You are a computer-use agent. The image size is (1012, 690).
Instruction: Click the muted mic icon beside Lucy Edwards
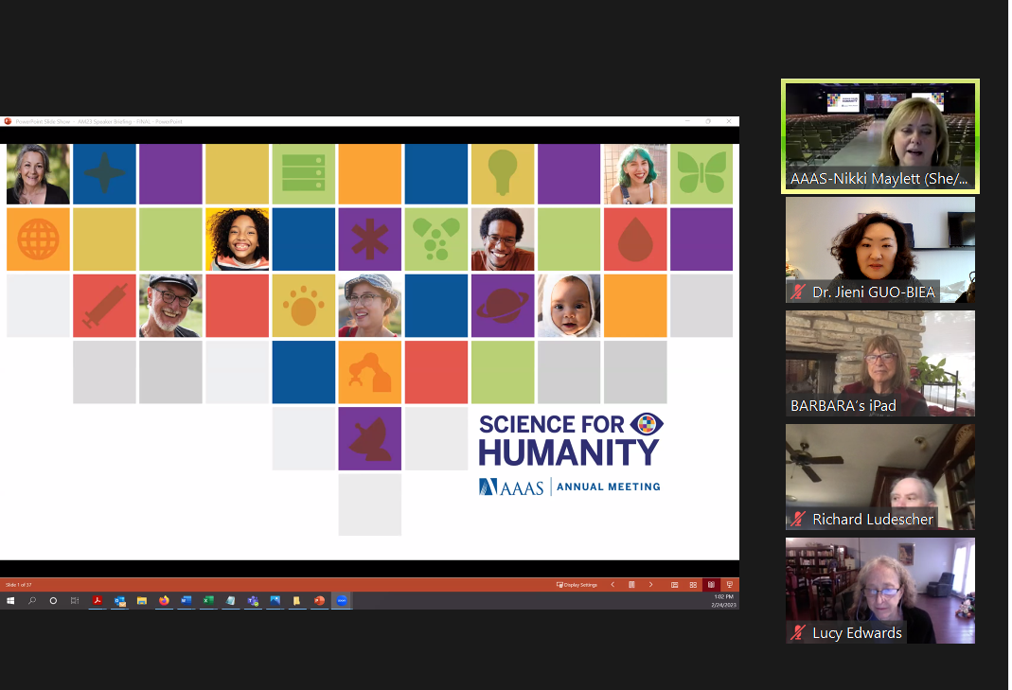tap(798, 633)
